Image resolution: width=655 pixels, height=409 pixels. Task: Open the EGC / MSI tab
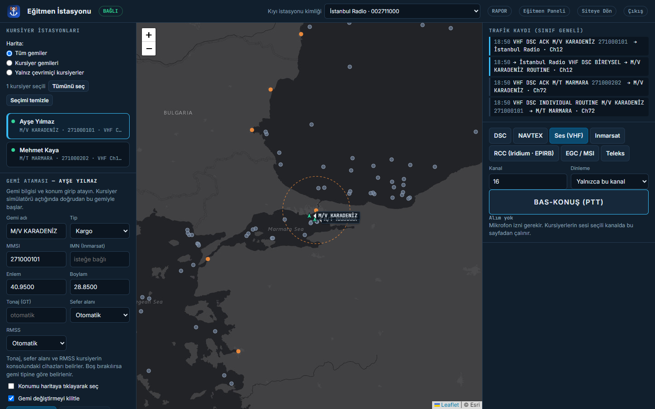pyautogui.click(x=580, y=153)
